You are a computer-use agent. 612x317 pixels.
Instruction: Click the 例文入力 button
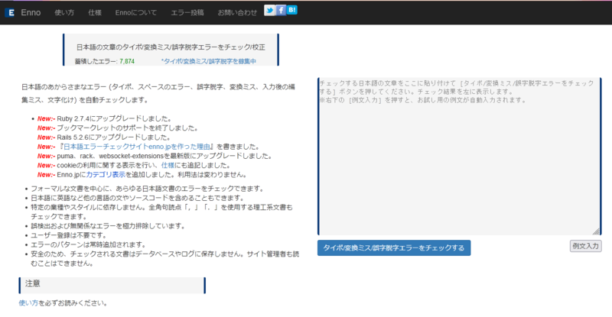pyautogui.click(x=585, y=246)
